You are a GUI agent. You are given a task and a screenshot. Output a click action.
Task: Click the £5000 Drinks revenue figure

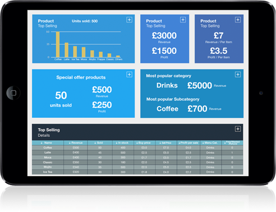[x=200, y=85]
